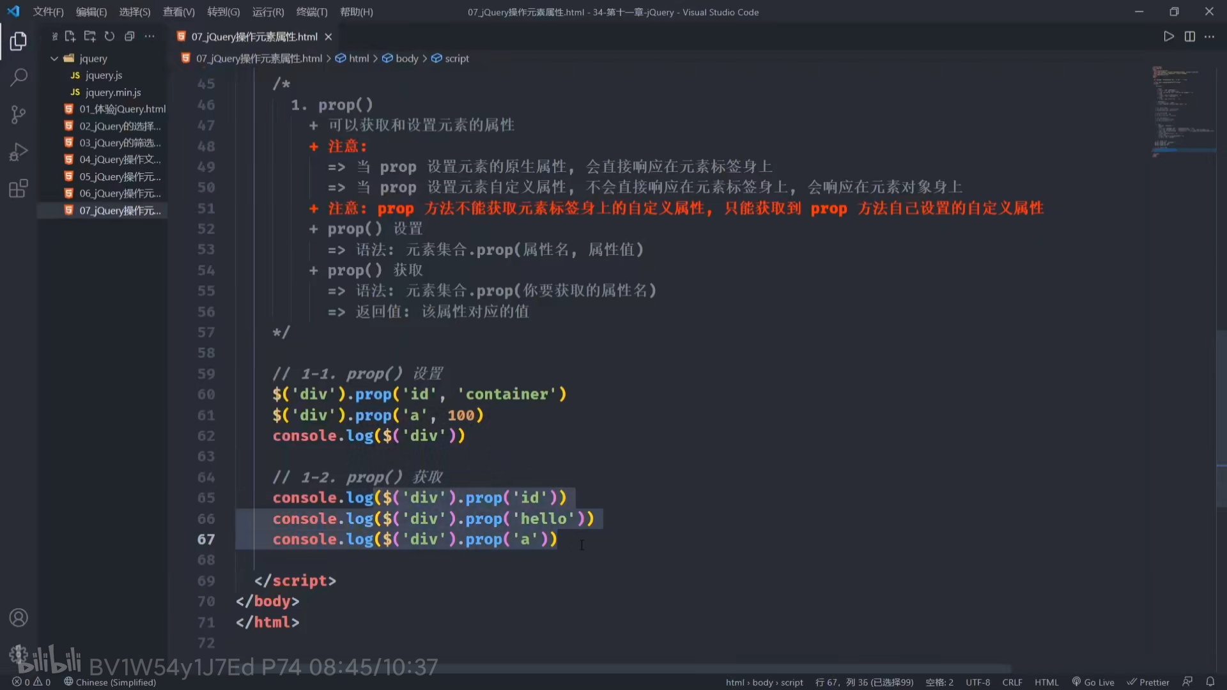The image size is (1227, 690).
Task: Click the CRLF line ending button
Action: point(1012,682)
